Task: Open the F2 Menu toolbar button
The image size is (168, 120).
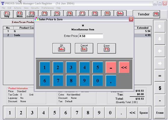Action: pyautogui.click(x=20, y=14)
